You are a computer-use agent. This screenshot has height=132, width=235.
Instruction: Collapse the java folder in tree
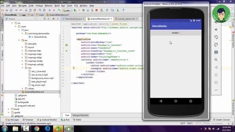[x=19, y=30]
